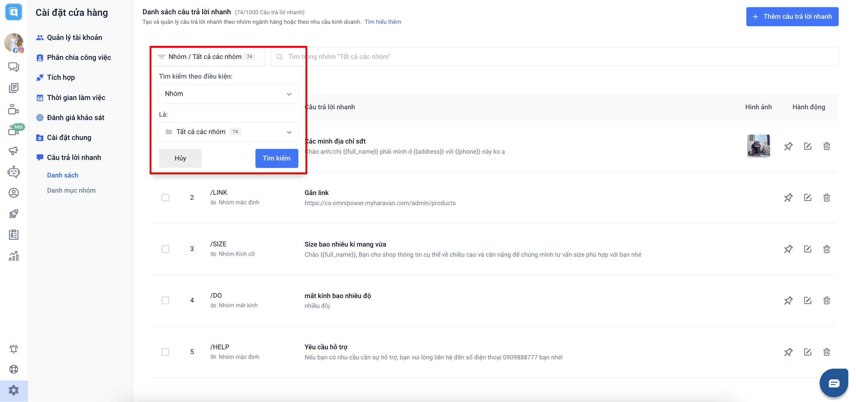Screen dimensions: 856x402
Task: Delete the Xác minh địa chỉ reply
Action: [x=826, y=146]
